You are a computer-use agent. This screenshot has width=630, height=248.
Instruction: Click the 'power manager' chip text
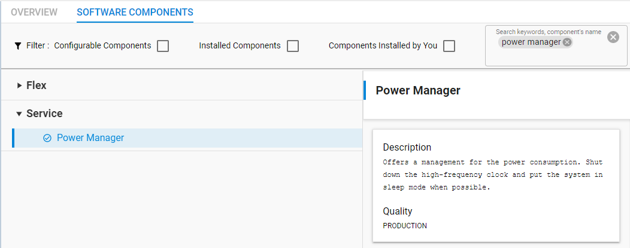click(x=531, y=42)
